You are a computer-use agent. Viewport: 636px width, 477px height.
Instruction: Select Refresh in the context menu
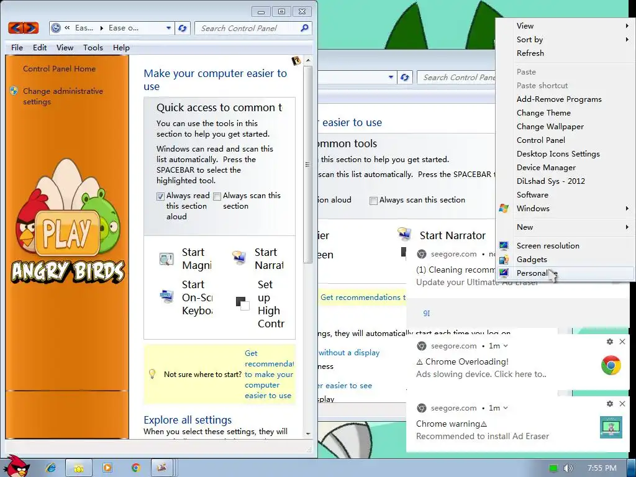click(x=530, y=53)
